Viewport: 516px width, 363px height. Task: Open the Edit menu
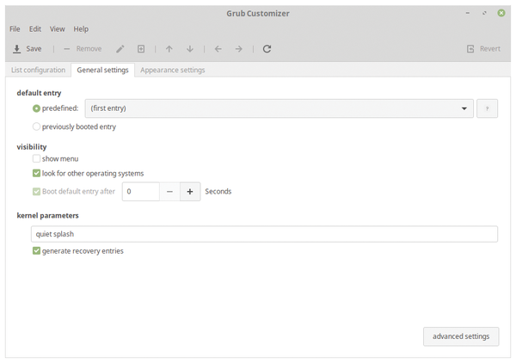point(35,29)
